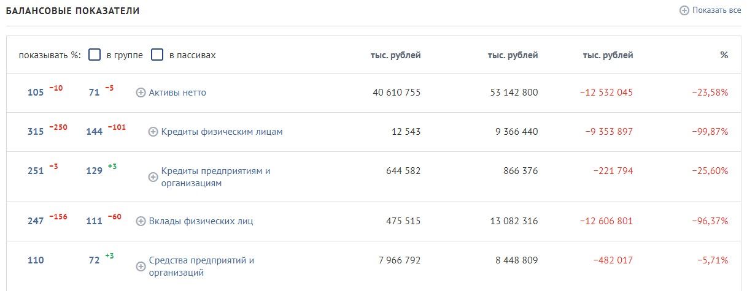Viewport: 747px width, 291px height.
Task: Expand 'Средства предприятий и организаций' plus icon
Action: click(141, 266)
